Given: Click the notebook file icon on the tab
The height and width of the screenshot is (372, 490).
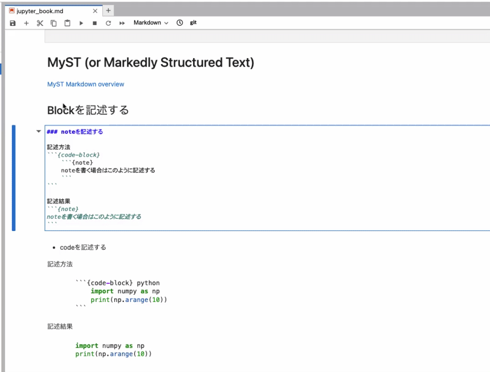Looking at the screenshot, I should pyautogui.click(x=12, y=11).
